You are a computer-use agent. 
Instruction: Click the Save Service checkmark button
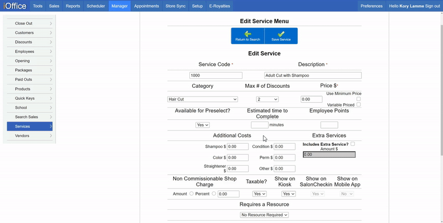pyautogui.click(x=281, y=36)
